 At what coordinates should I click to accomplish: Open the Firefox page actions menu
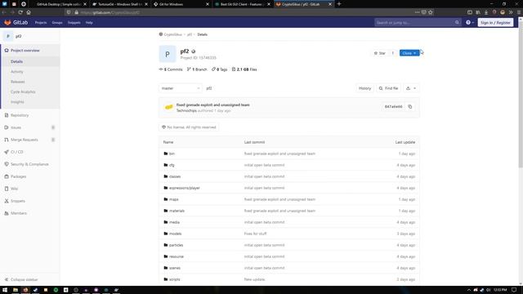coord(418,12)
